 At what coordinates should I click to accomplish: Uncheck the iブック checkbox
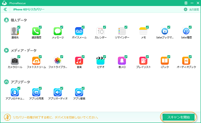coord(169,57)
